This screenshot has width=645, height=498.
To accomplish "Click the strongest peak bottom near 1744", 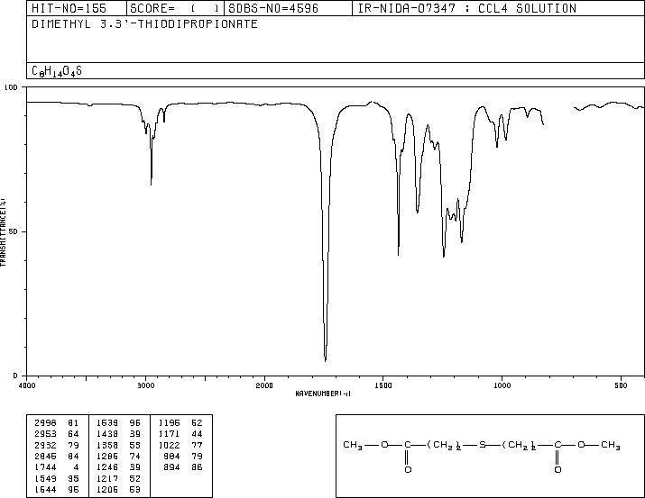I will [x=326, y=360].
